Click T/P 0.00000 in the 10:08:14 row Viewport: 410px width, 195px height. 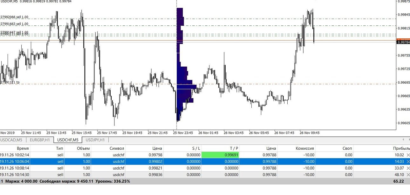(231, 168)
